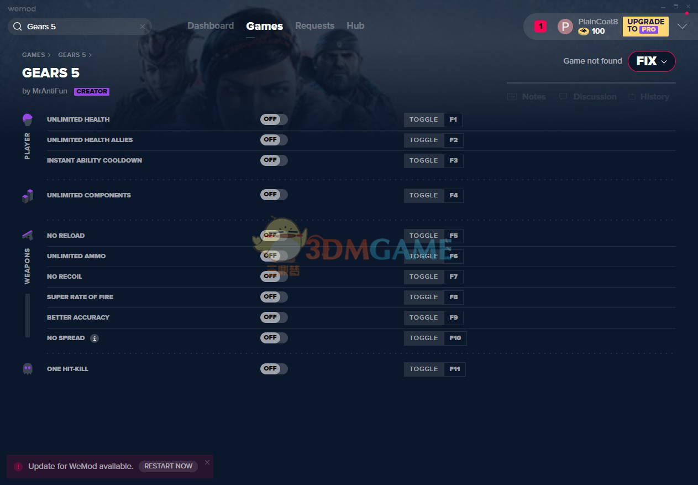698x485 pixels.
Task: Click the Gears 5 search field
Action: (80, 27)
